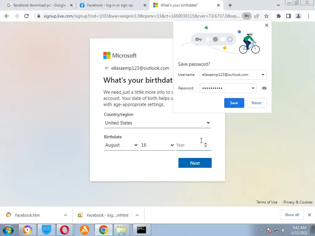This screenshot has height=236, width=315.
Task: Expand options for Facebook.htm download
Action: 66,215
